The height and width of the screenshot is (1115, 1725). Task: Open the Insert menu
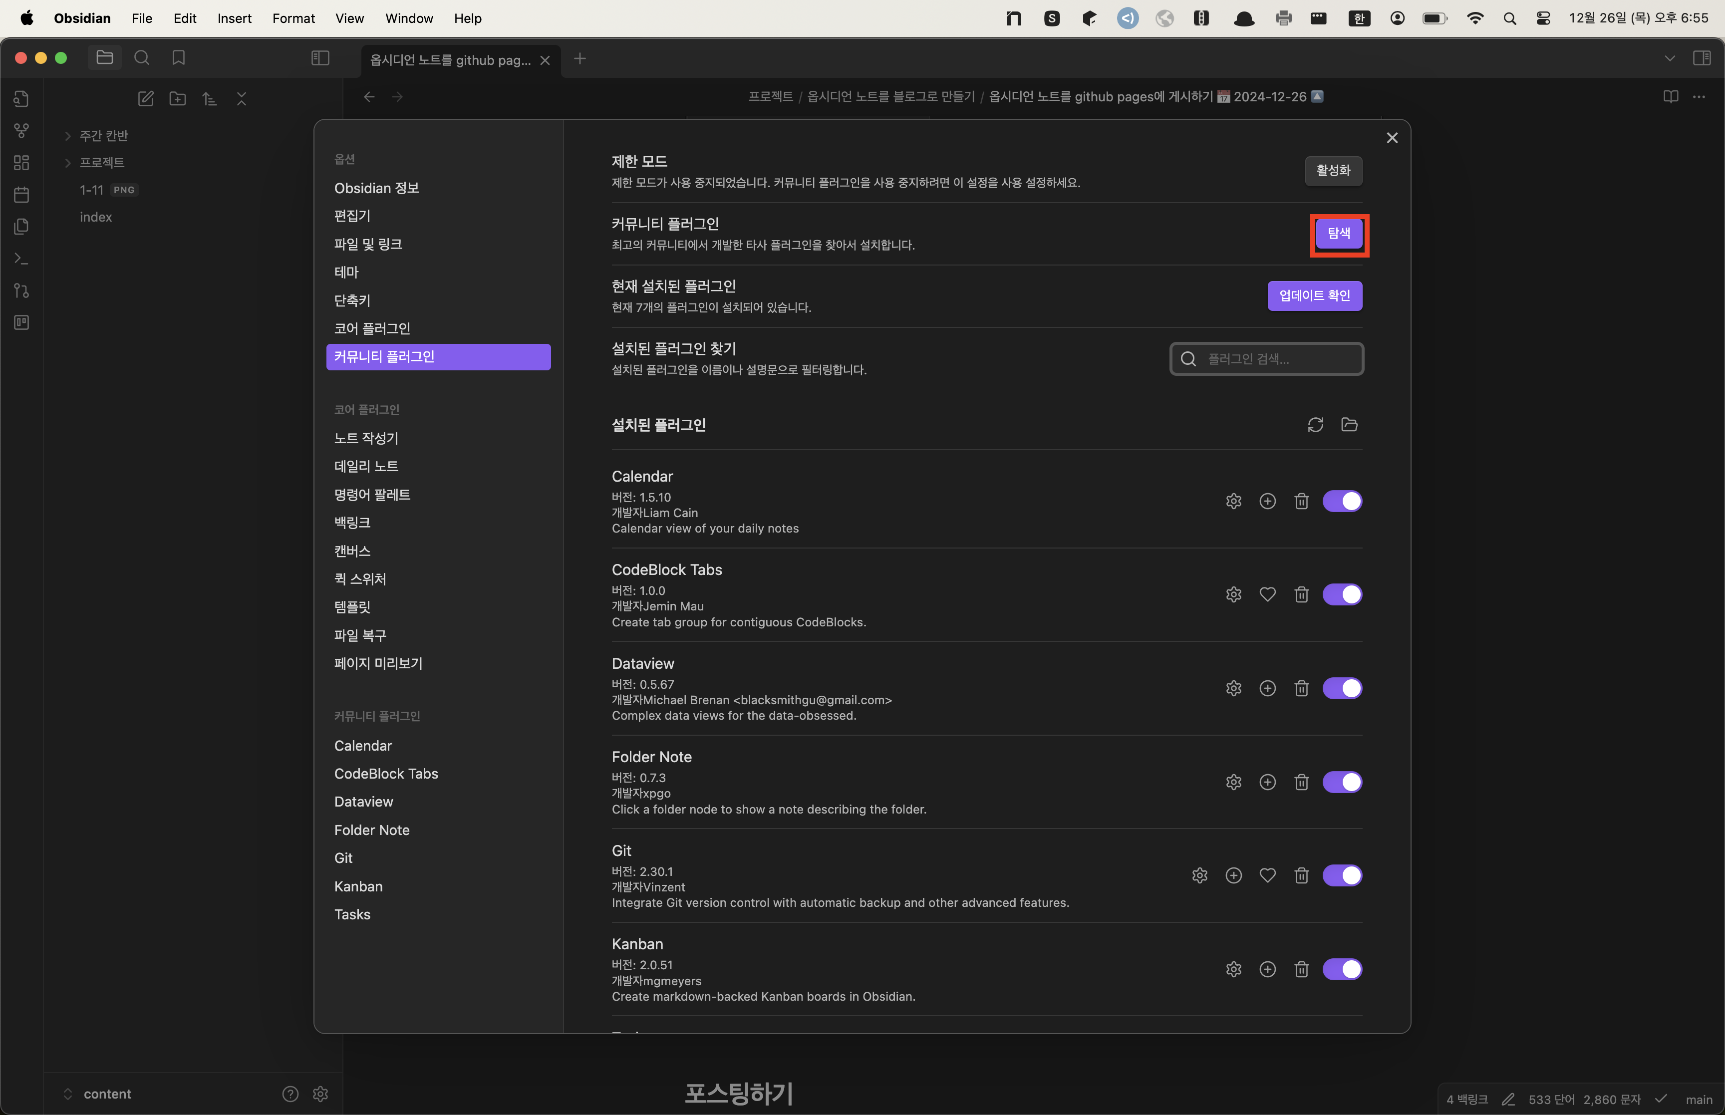[235, 18]
